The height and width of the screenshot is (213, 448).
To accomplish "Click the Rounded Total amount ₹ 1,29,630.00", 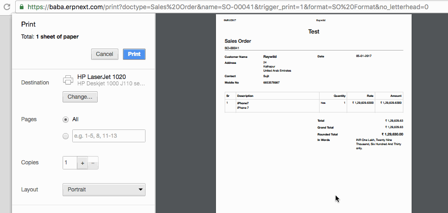I will click(x=392, y=135).
